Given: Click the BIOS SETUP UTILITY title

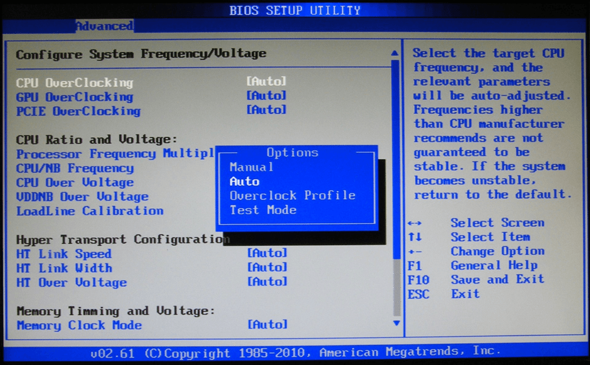Looking at the screenshot, I should [295, 10].
